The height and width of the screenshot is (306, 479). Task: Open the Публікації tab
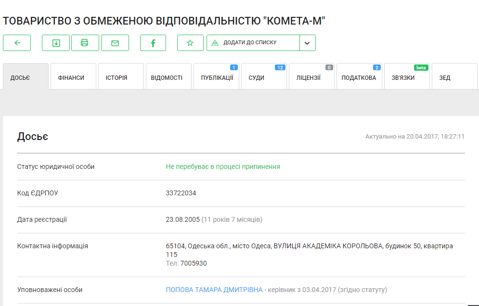point(217,77)
